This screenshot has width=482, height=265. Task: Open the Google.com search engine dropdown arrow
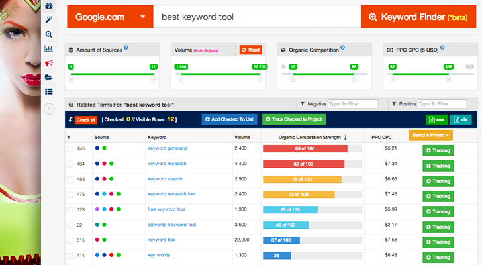tap(142, 17)
